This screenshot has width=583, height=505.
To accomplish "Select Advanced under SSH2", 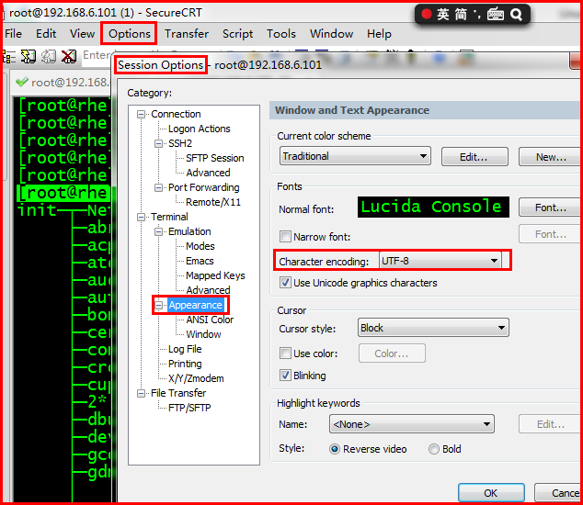I will point(208,173).
